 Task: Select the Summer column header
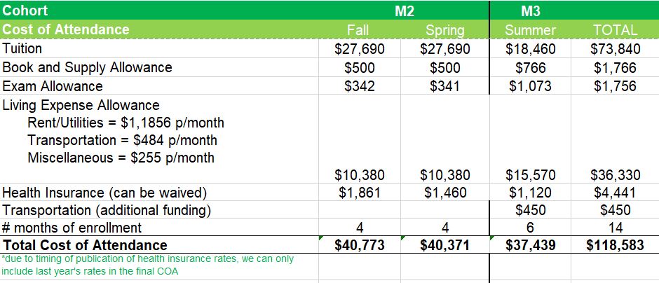tap(530, 30)
